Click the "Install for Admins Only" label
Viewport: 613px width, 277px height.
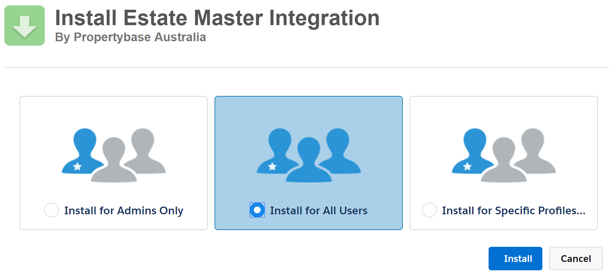coord(124,211)
